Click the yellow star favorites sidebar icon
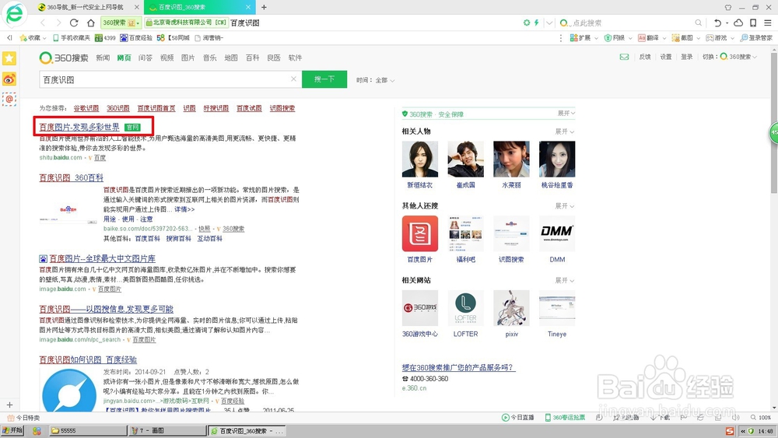This screenshot has width=778, height=438. pos(9,58)
